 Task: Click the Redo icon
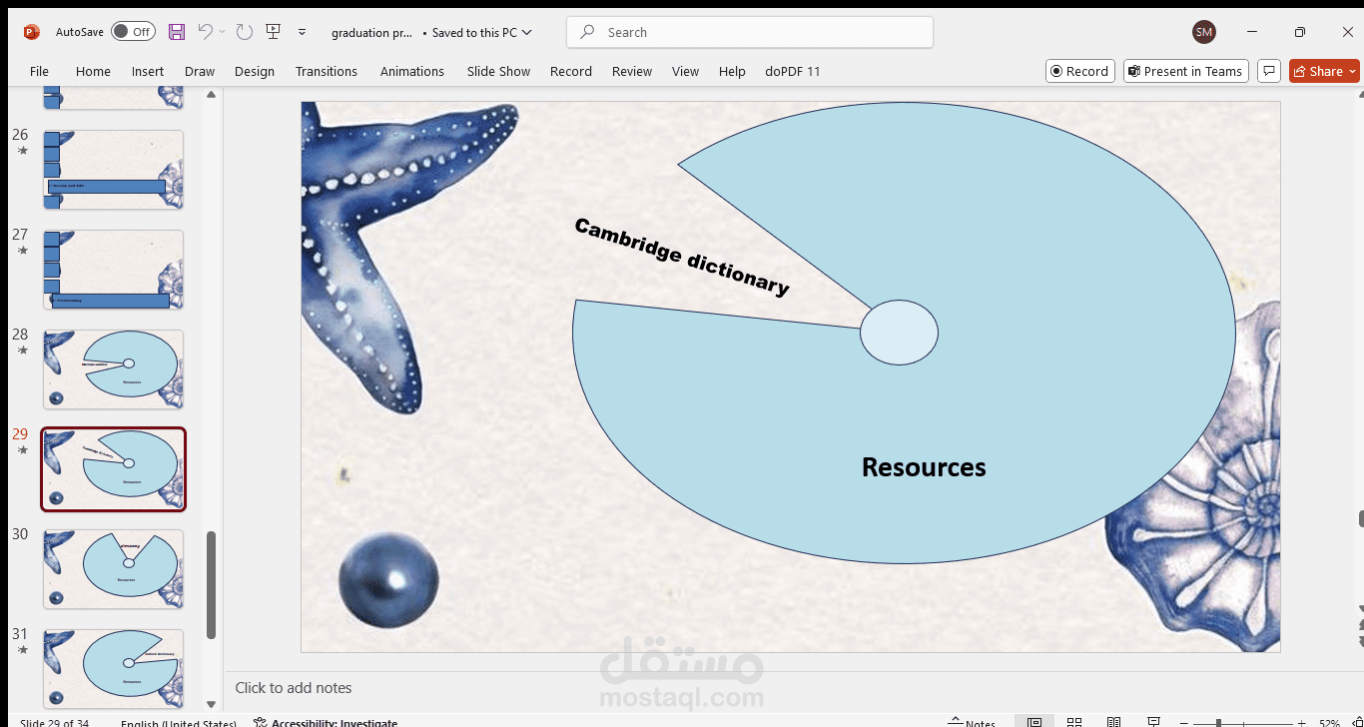[x=245, y=32]
